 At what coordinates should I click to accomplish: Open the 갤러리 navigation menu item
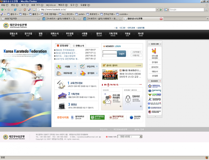point(99,34)
